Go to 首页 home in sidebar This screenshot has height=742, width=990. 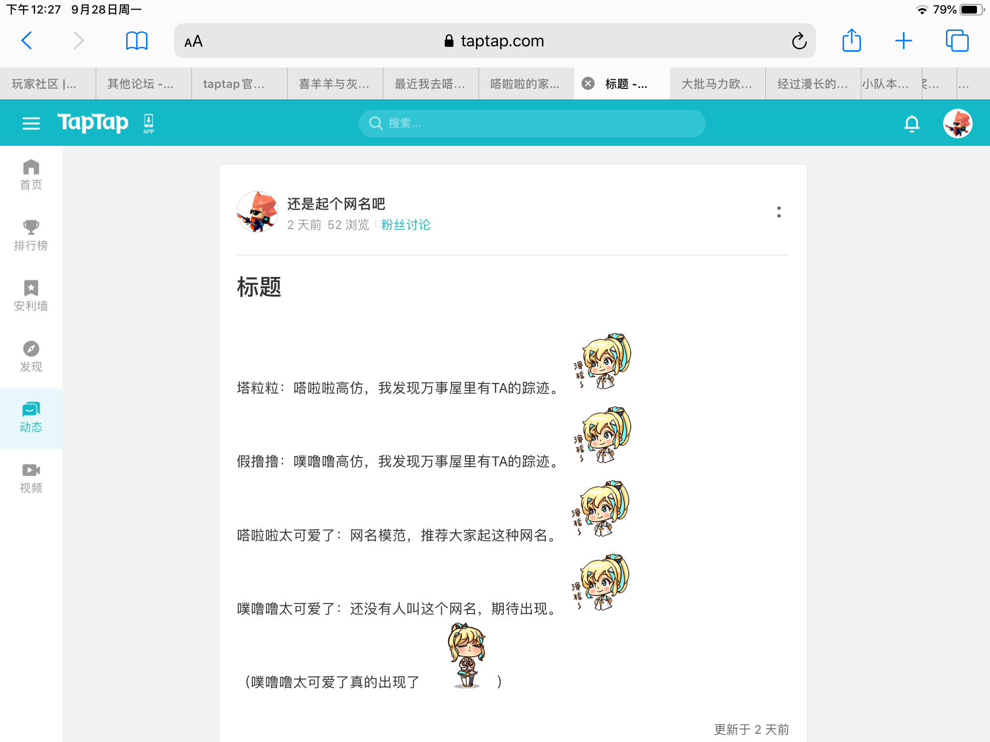(x=31, y=175)
